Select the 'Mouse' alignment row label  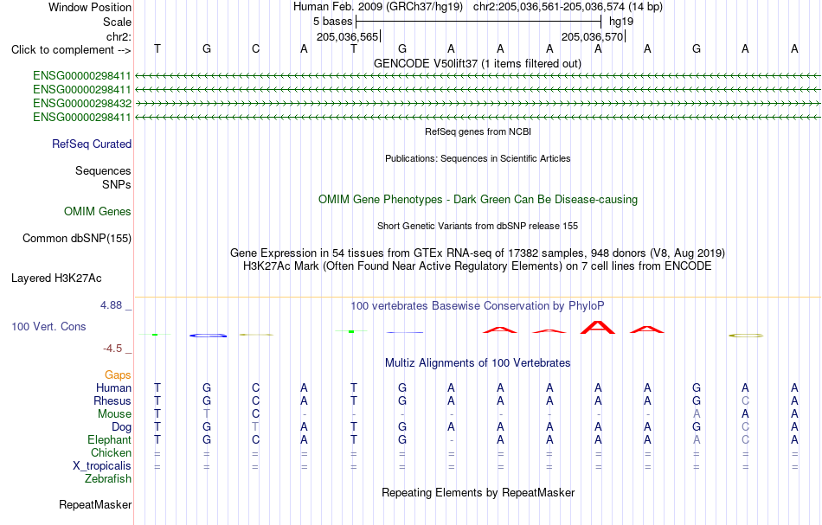click(x=114, y=414)
